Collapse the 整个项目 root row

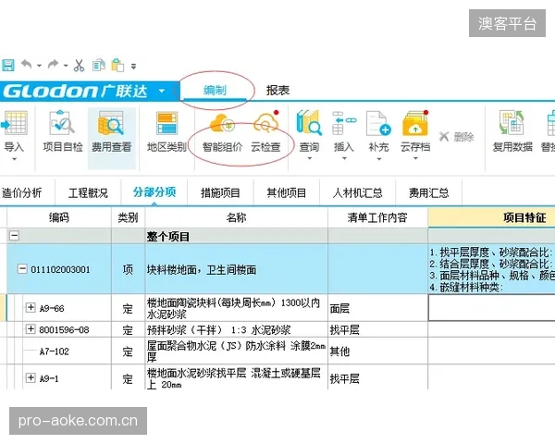pos(14,236)
